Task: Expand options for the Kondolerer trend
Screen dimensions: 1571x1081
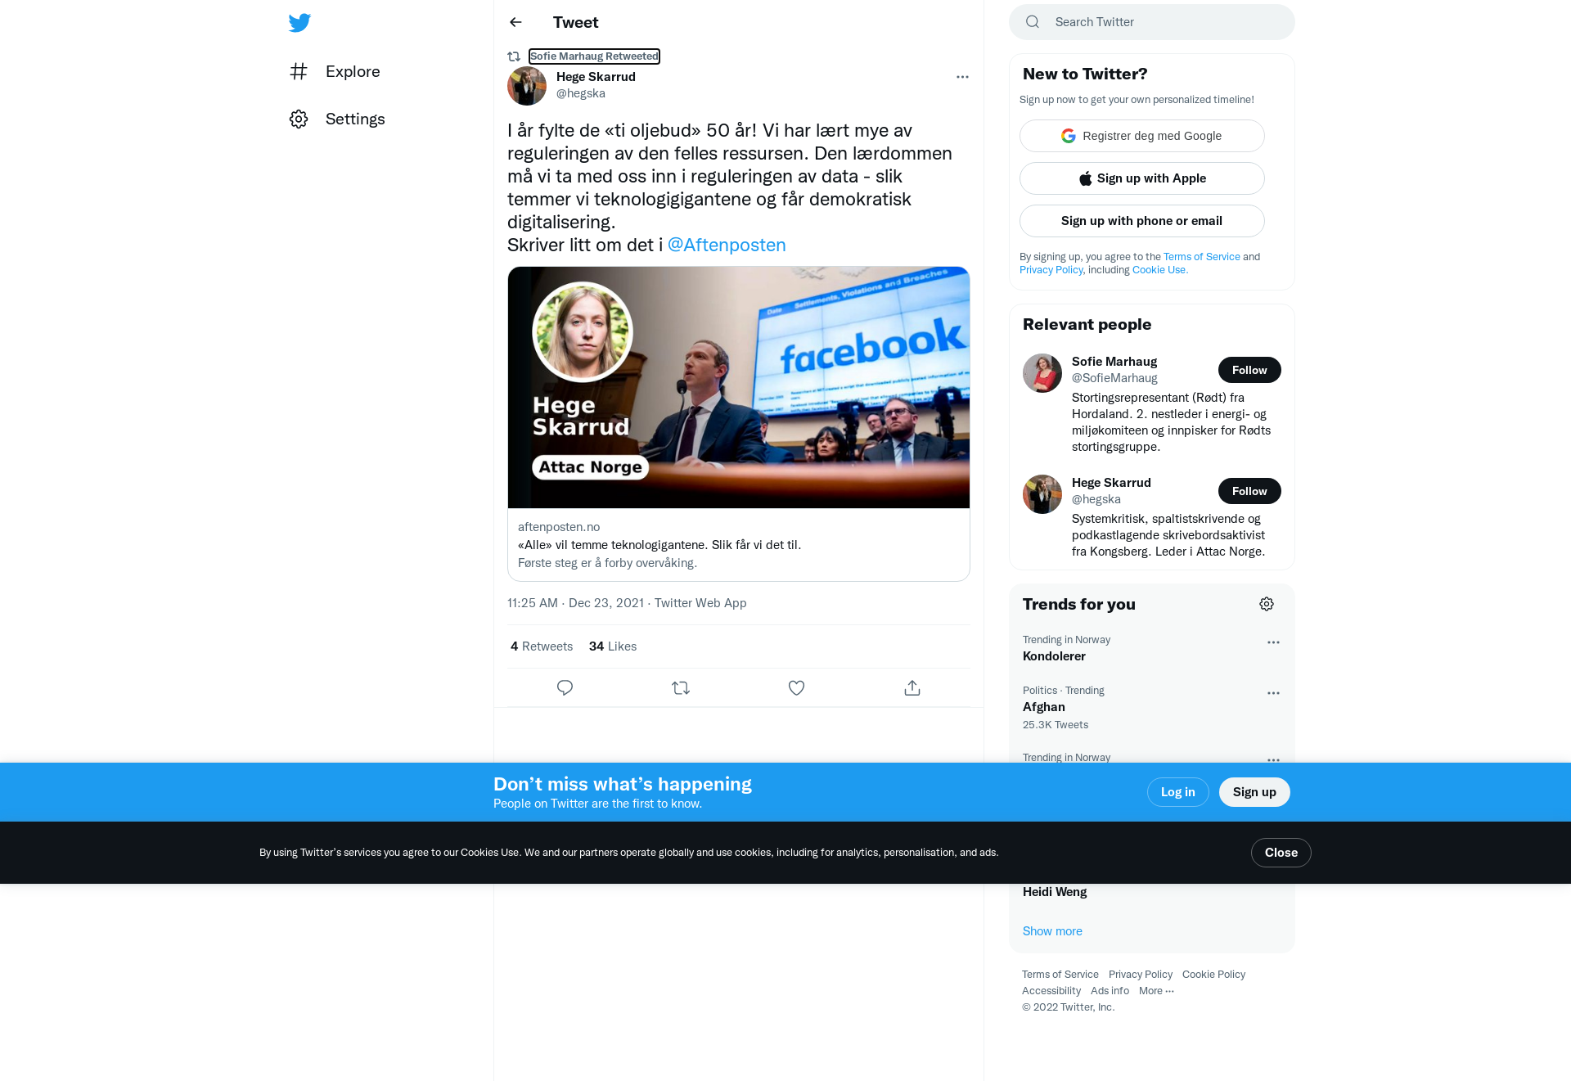Action: (x=1273, y=642)
